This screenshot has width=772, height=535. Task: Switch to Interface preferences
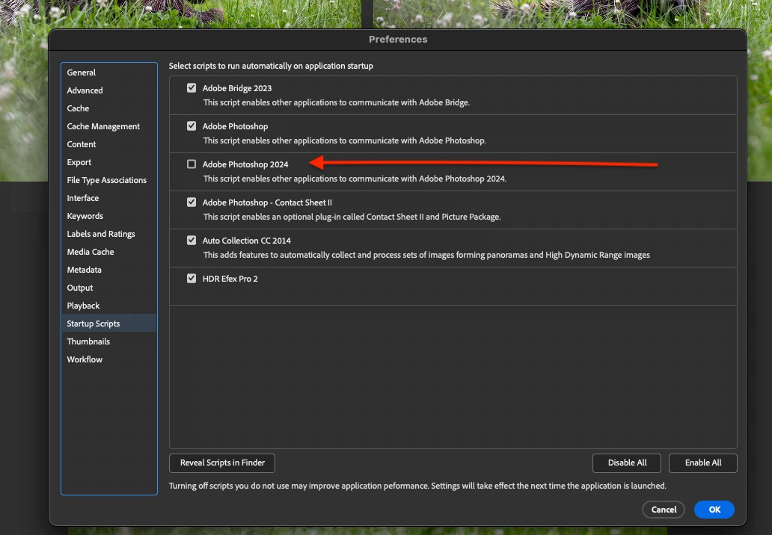pos(108,198)
